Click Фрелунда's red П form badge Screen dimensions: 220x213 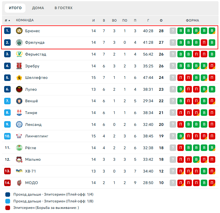pyautogui.click(x=204, y=43)
